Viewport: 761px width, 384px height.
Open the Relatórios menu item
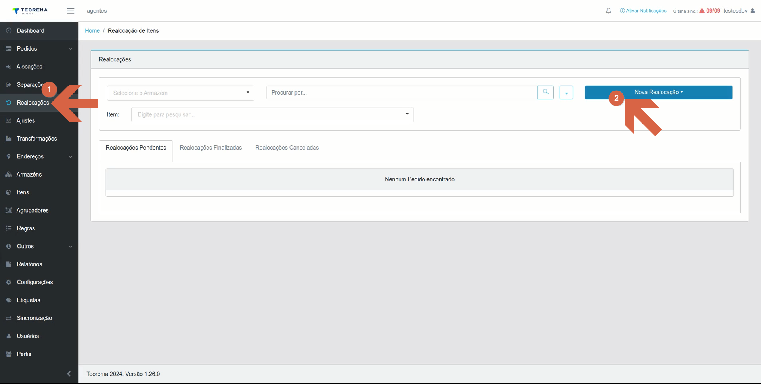(39, 264)
